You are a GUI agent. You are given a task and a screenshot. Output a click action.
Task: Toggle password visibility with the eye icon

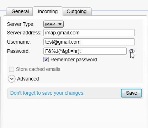pyautogui.click(x=132, y=51)
